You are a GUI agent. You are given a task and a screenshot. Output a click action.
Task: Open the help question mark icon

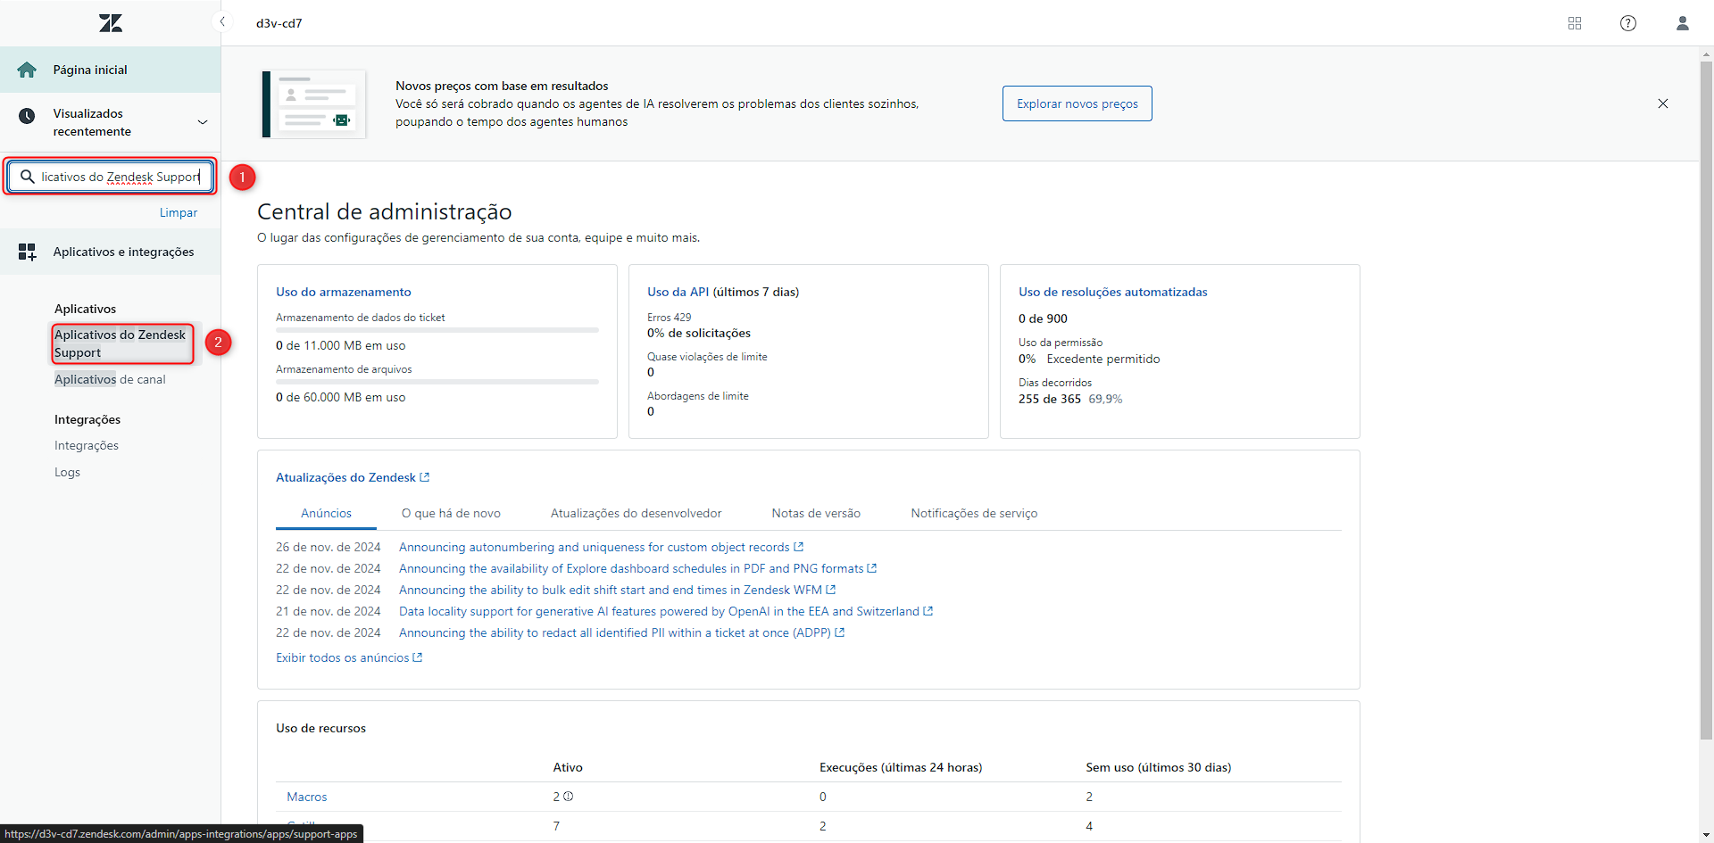pyautogui.click(x=1628, y=23)
